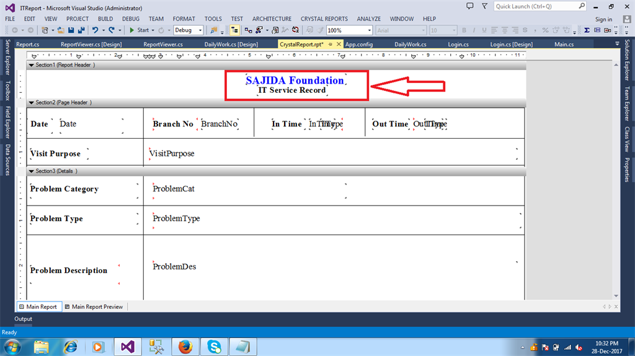Toggle the highlighted group tree icon
635x356 pixels.
[234, 30]
